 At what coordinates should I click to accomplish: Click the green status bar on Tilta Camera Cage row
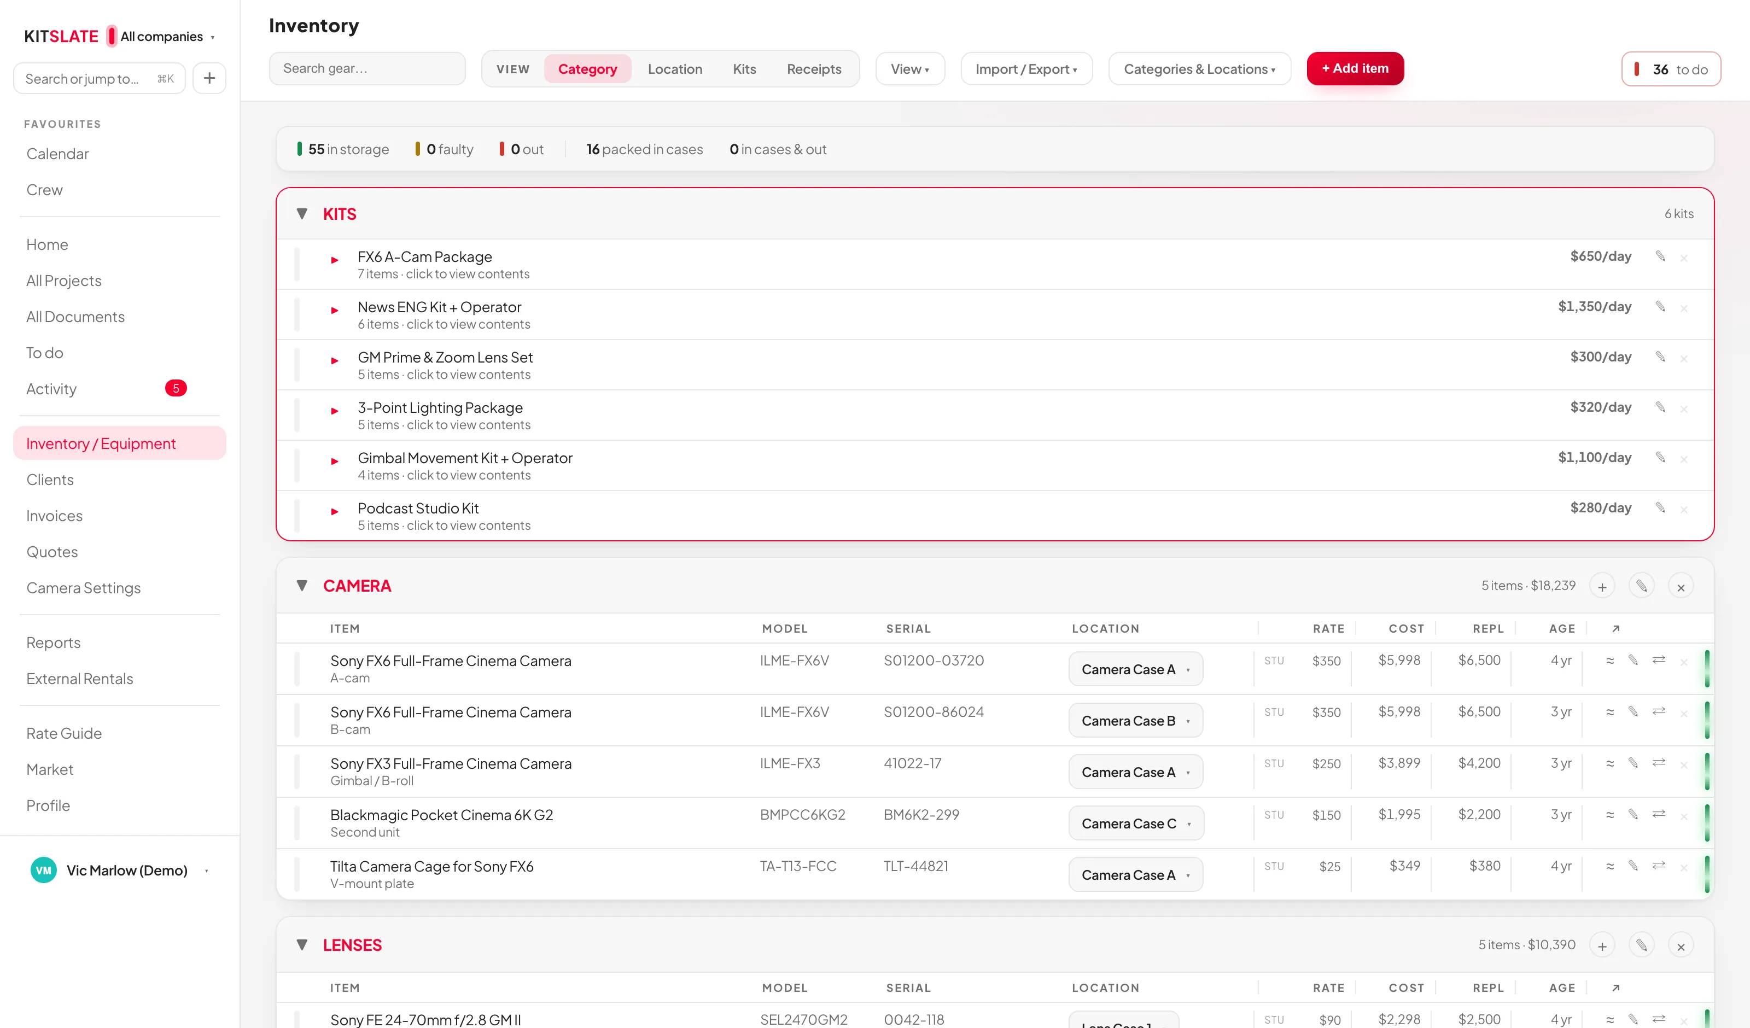coord(1707,874)
